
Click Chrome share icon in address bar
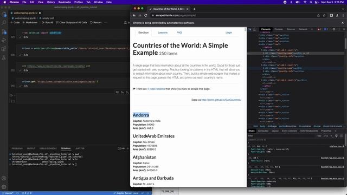click(318, 16)
